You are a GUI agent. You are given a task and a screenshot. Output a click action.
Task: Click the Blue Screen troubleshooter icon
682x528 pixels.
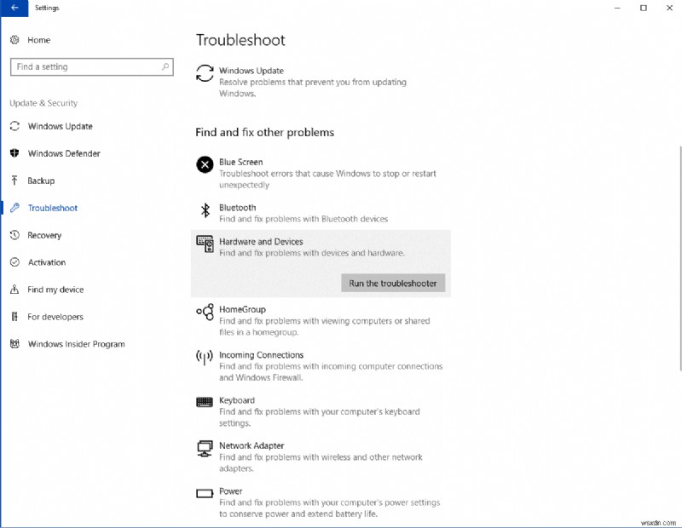[205, 164]
